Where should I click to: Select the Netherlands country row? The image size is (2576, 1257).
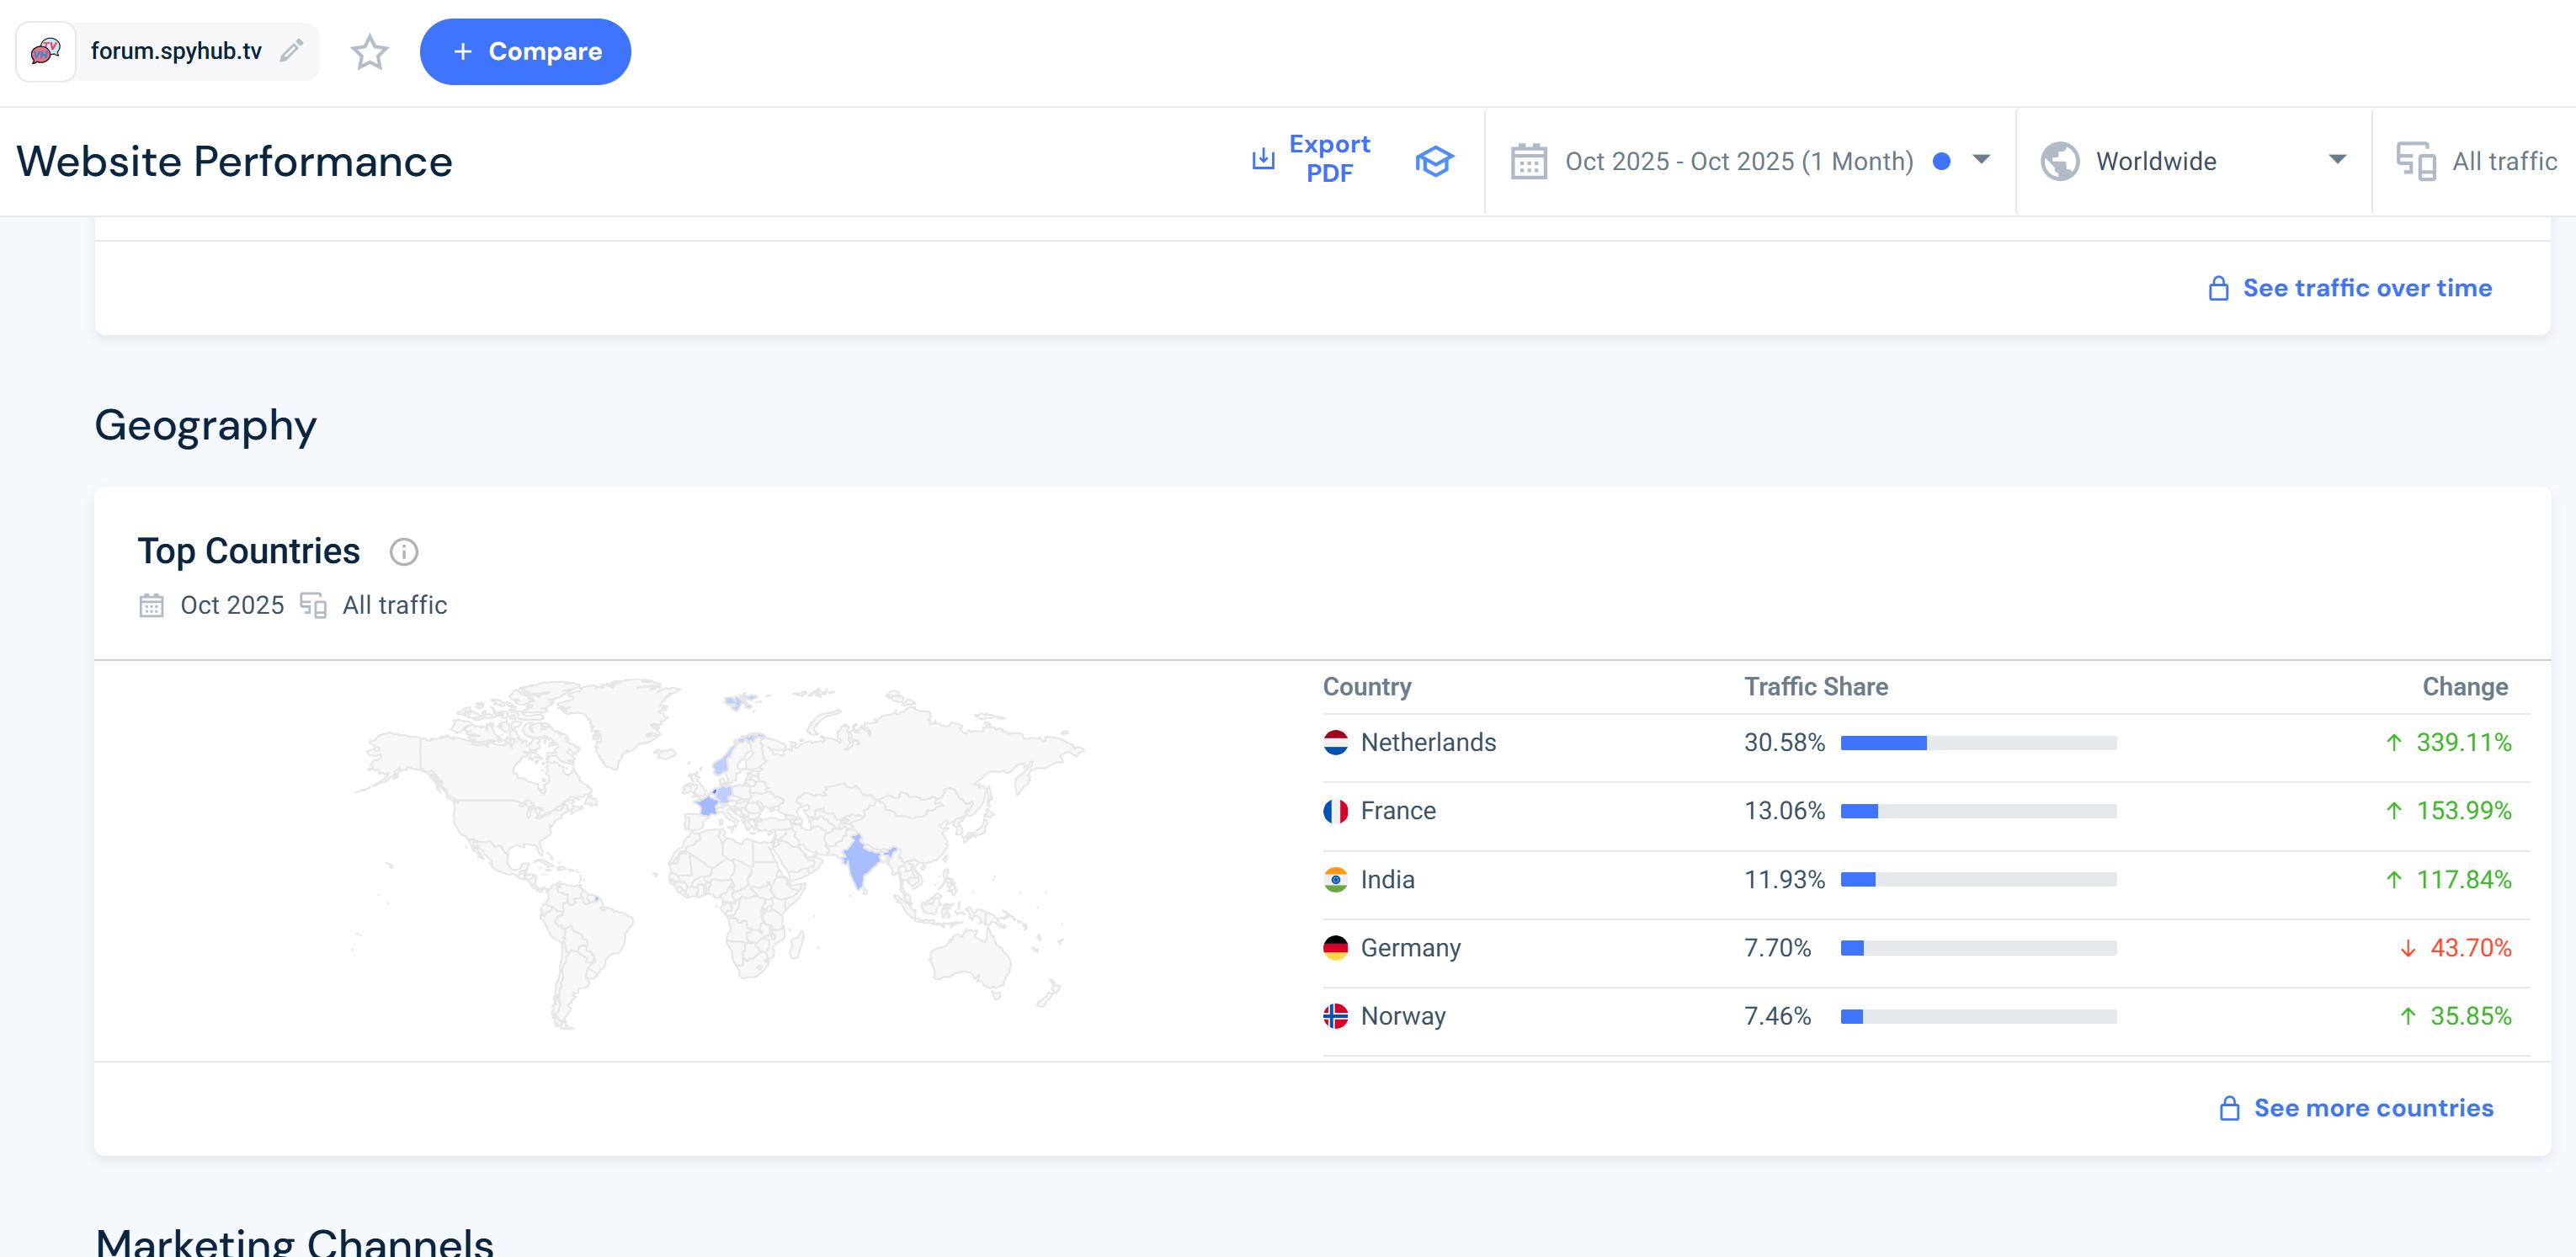click(1428, 743)
